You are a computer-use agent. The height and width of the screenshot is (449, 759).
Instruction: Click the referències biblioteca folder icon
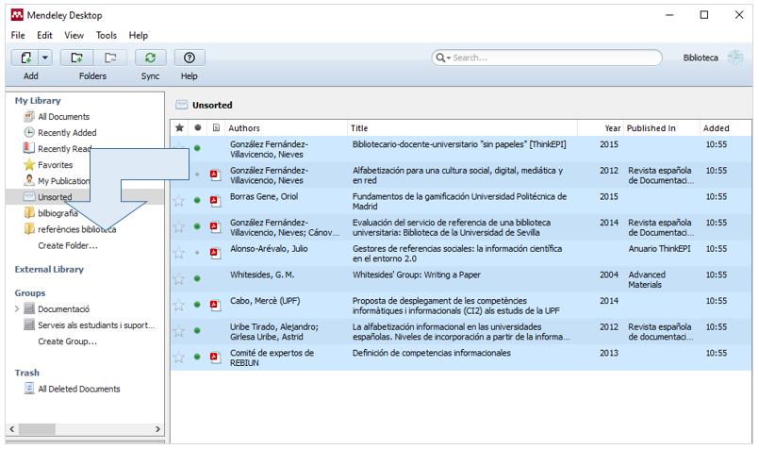29,228
